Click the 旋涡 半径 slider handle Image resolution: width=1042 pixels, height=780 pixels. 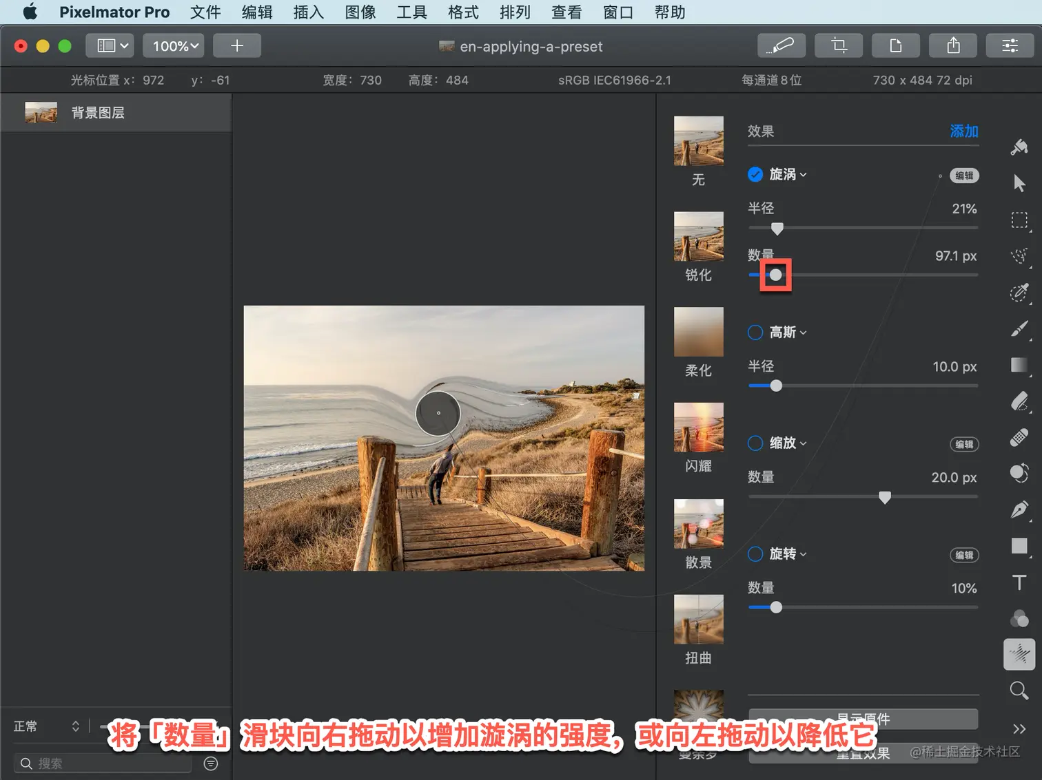pyautogui.click(x=777, y=229)
